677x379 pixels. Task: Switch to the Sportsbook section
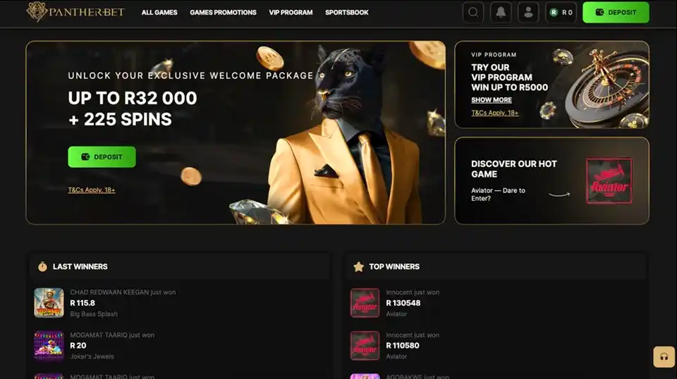[347, 13]
